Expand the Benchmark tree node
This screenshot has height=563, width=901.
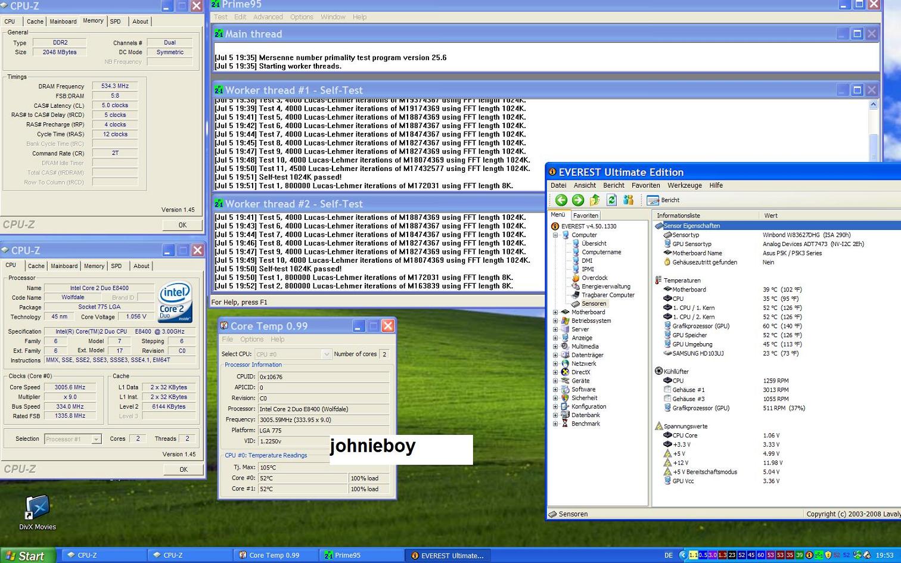click(555, 424)
